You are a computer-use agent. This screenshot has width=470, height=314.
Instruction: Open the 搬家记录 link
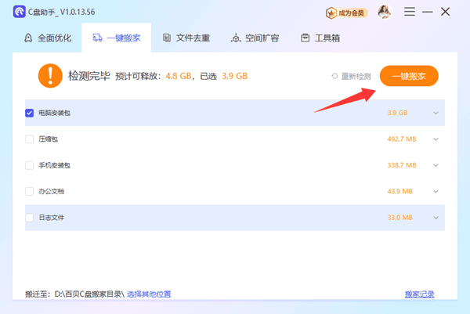[419, 294]
